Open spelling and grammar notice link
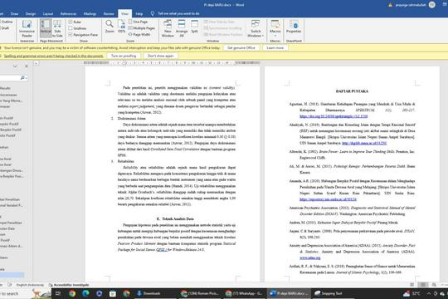 54,56
